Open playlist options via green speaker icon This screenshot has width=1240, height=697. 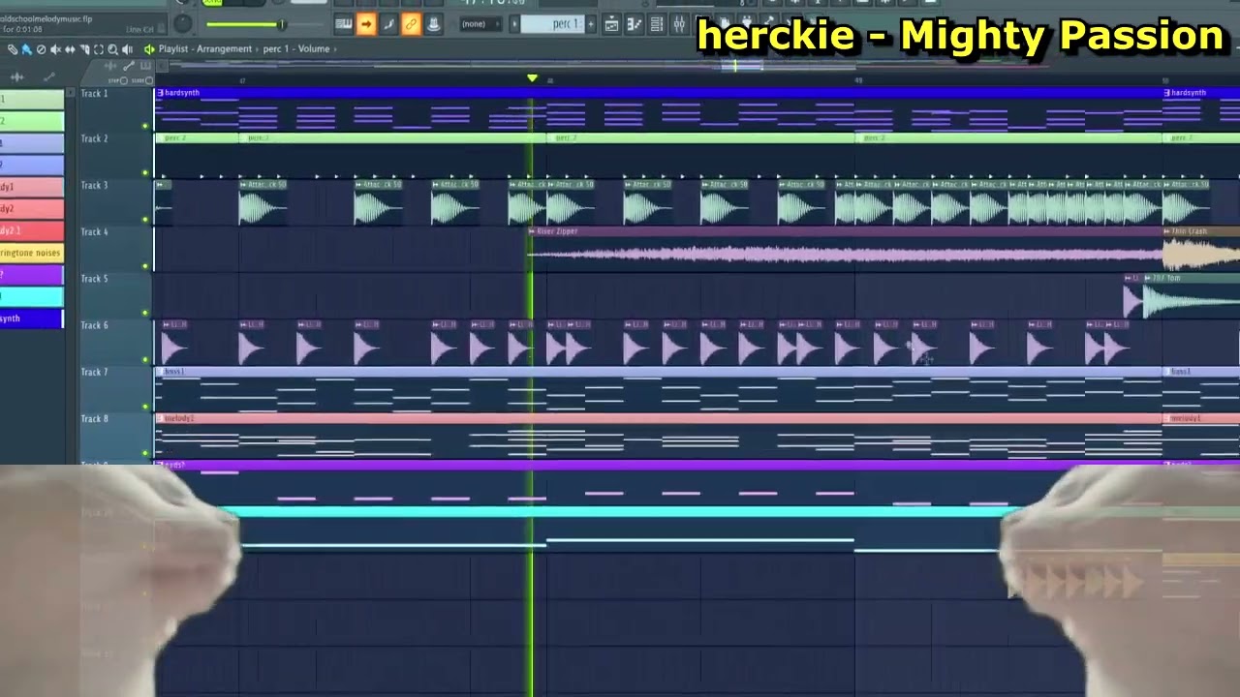[x=148, y=48]
